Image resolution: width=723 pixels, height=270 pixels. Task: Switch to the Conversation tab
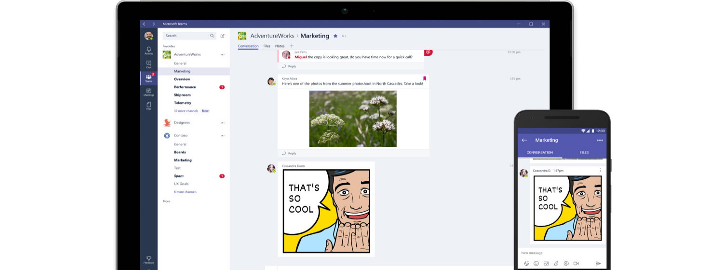(x=248, y=46)
